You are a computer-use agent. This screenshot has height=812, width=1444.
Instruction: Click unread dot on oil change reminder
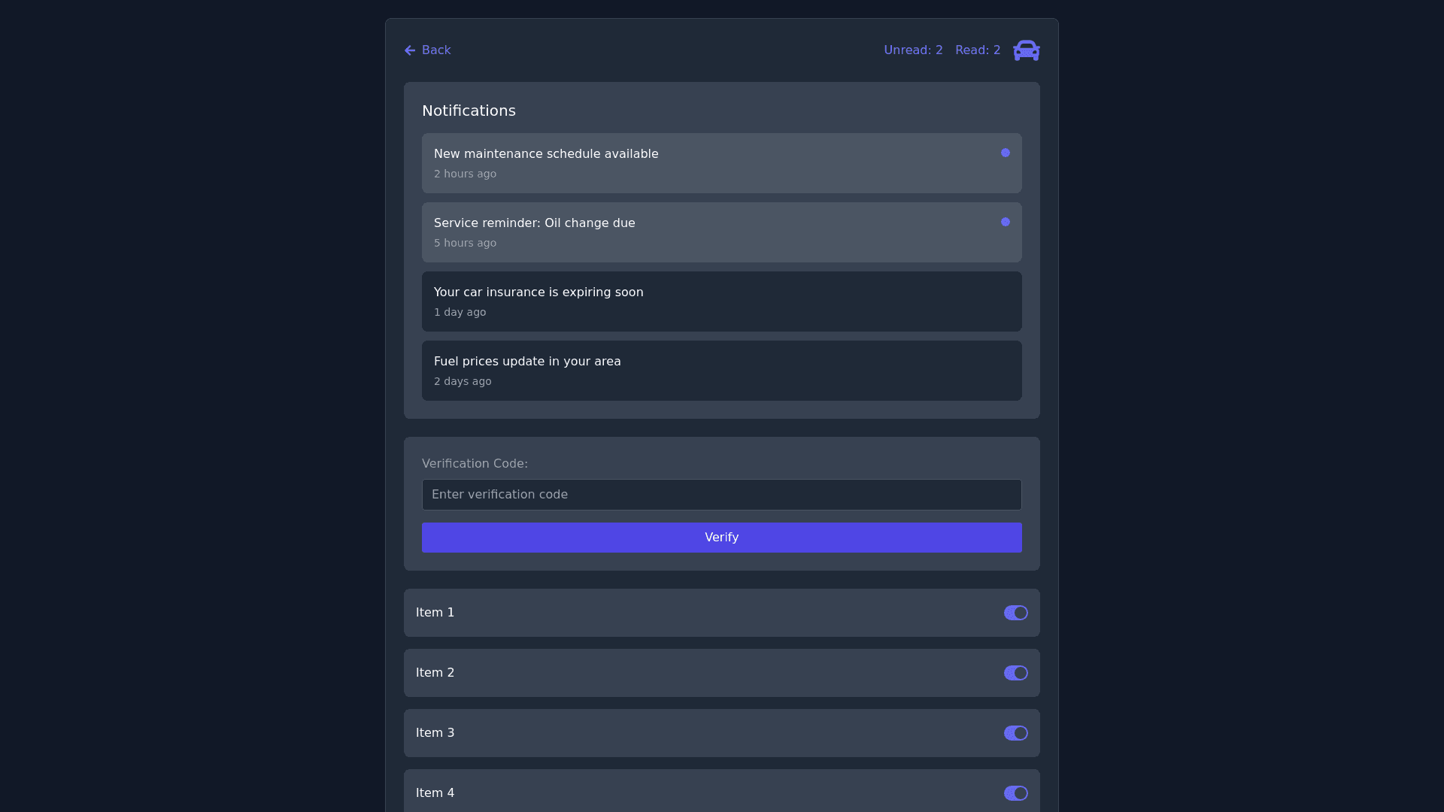click(x=1006, y=222)
